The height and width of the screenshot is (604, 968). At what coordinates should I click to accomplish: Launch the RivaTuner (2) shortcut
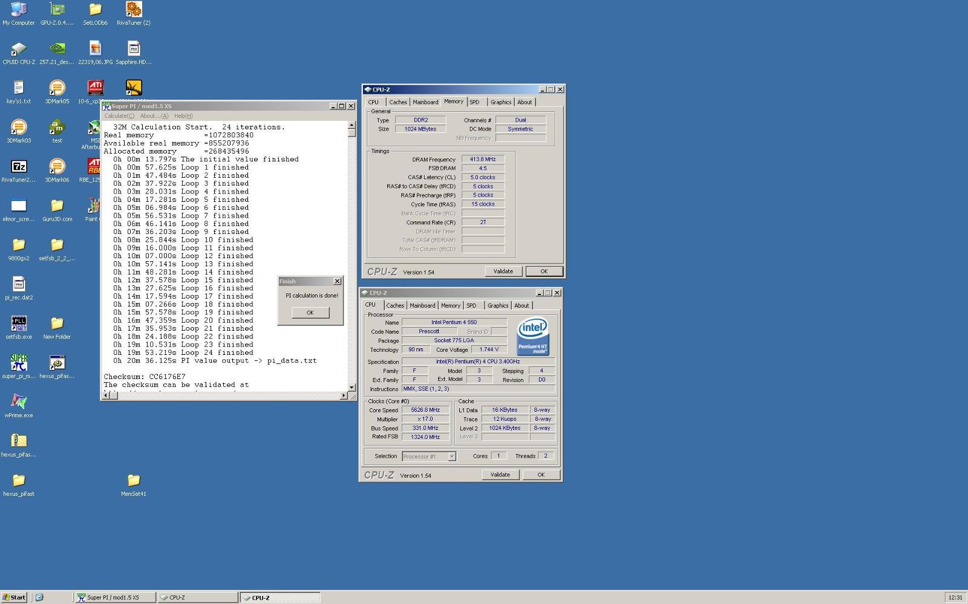click(x=133, y=14)
